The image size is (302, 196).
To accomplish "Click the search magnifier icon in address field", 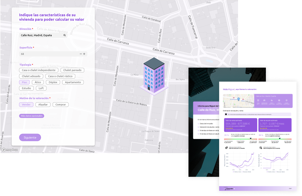I will point(64,35).
